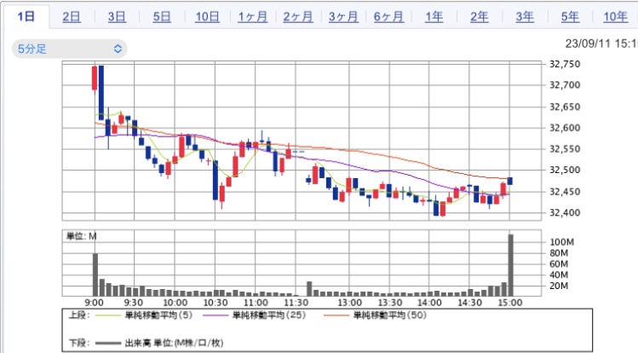Click the 32,400 price axis label
The height and width of the screenshot is (353, 638).
click(x=565, y=212)
